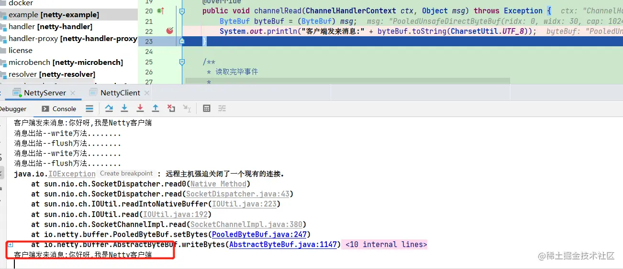Select the handler-proxy module in project tree
This screenshot has height=269, width=623.
pyautogui.click(x=73, y=39)
